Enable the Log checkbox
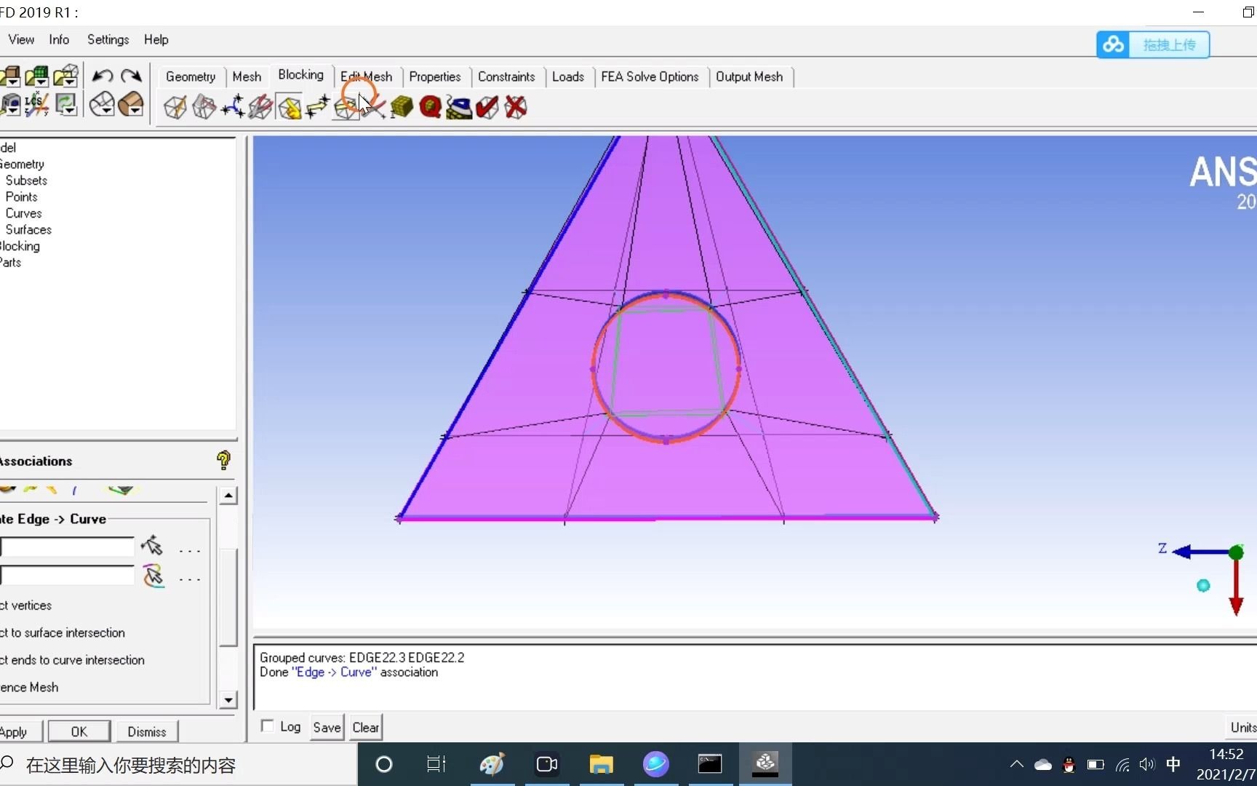 pos(268,726)
